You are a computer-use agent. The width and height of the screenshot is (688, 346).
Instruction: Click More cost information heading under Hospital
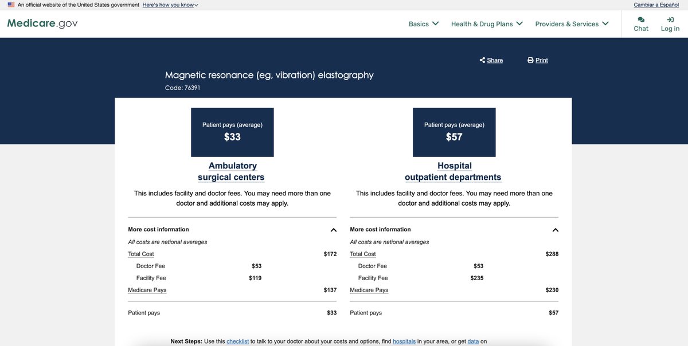coord(380,229)
